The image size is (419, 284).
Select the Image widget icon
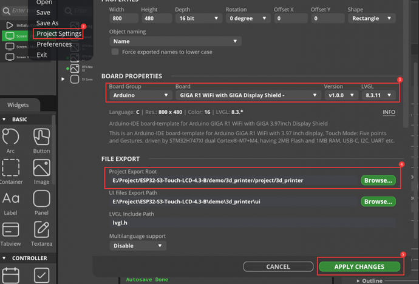[x=41, y=168]
